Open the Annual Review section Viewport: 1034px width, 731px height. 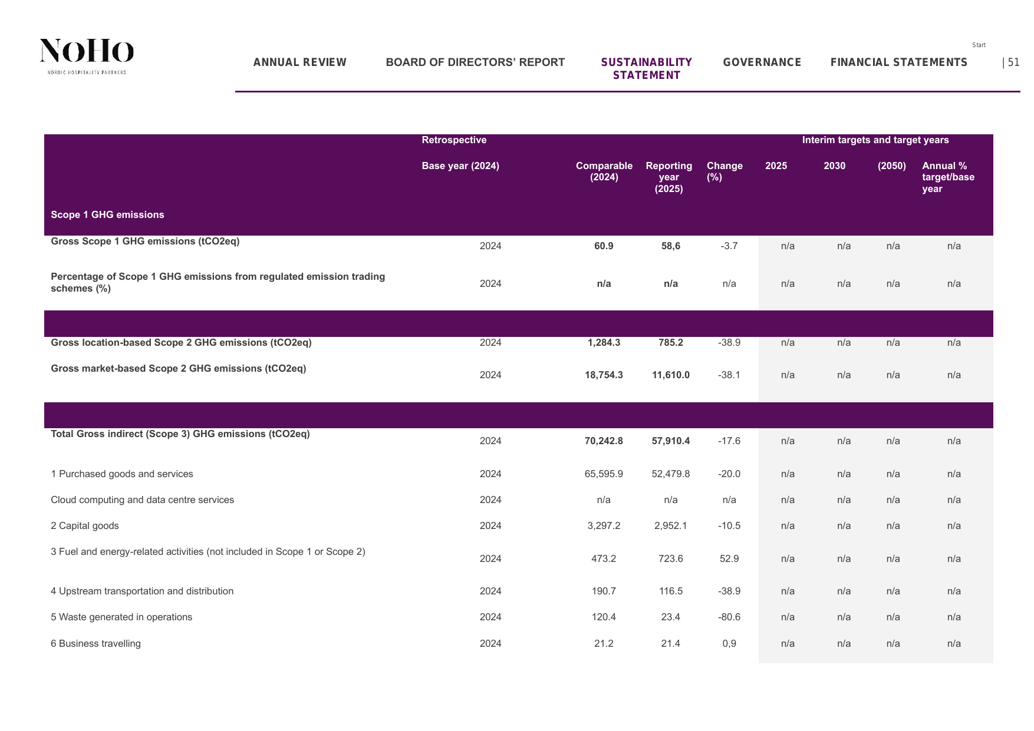click(300, 62)
